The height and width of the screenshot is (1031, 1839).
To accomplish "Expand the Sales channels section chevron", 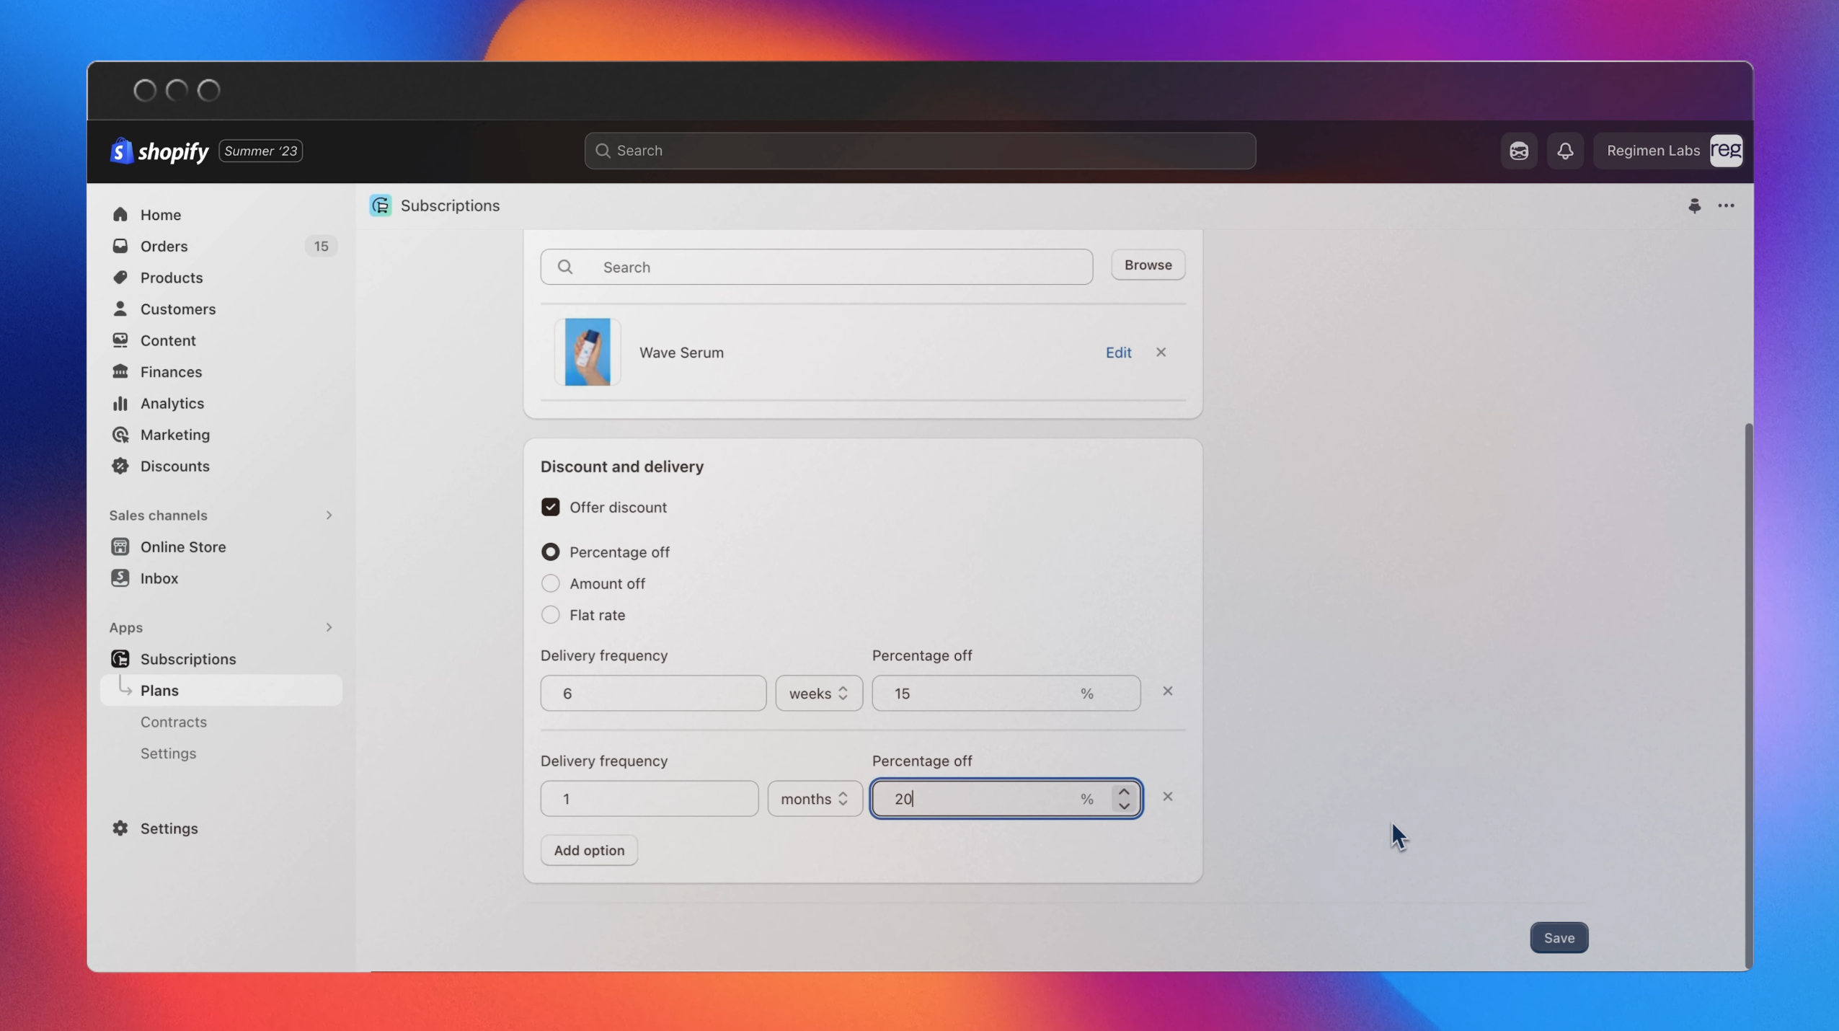I will (329, 515).
